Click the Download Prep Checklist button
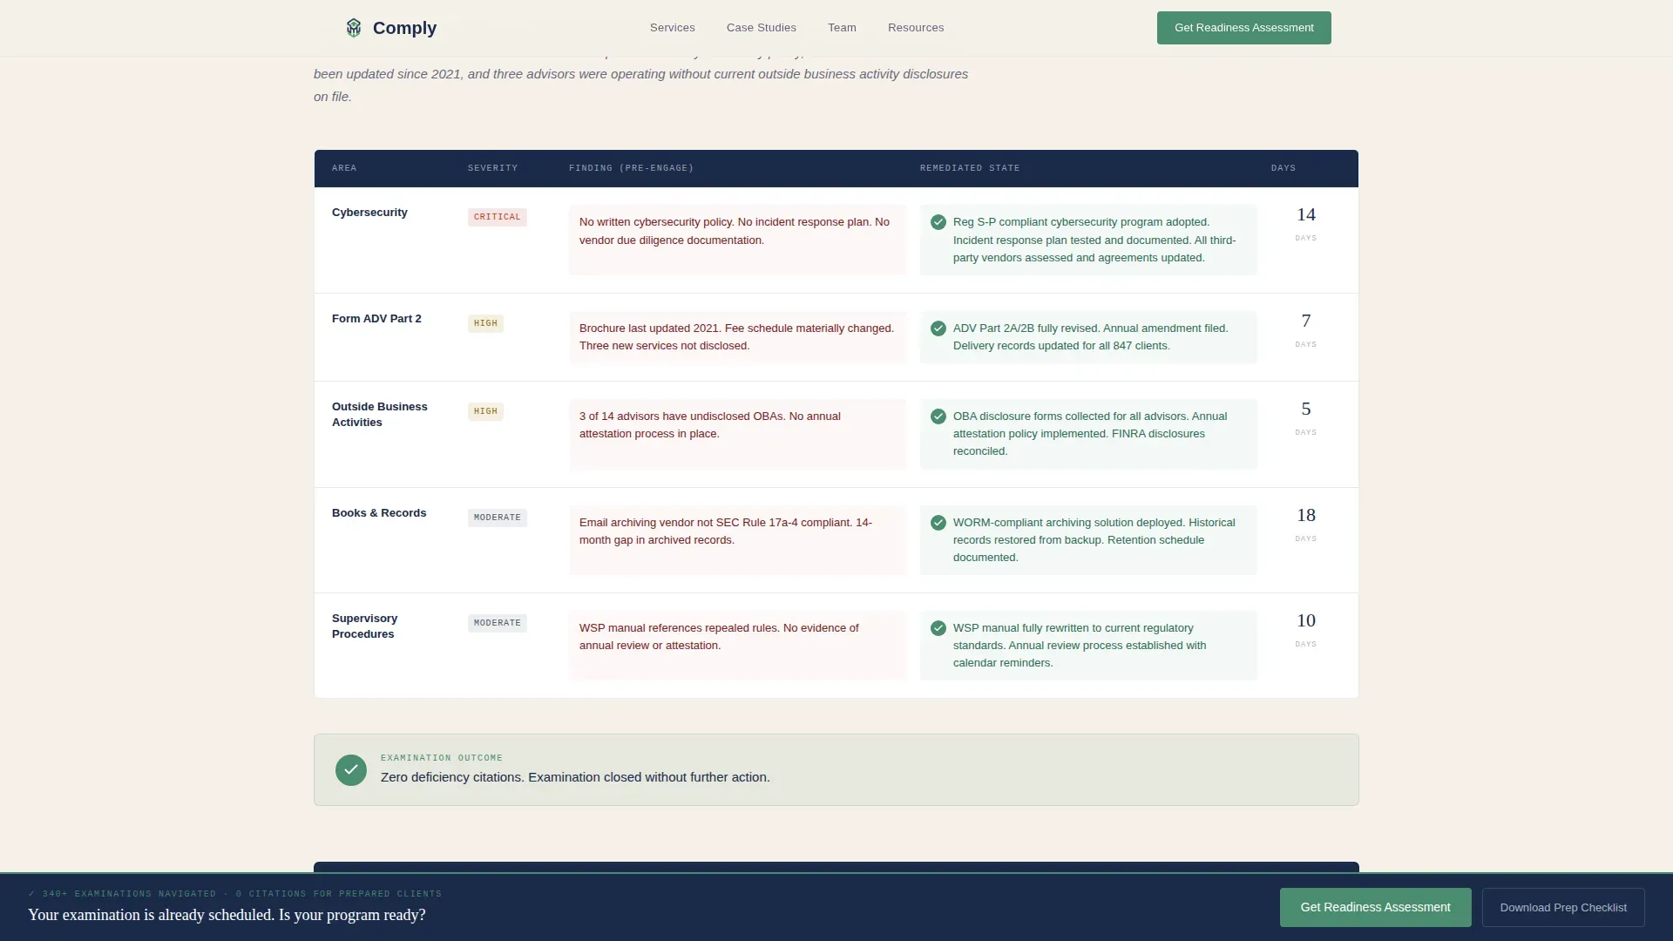Screen dimensions: 1673x941 [1563, 908]
